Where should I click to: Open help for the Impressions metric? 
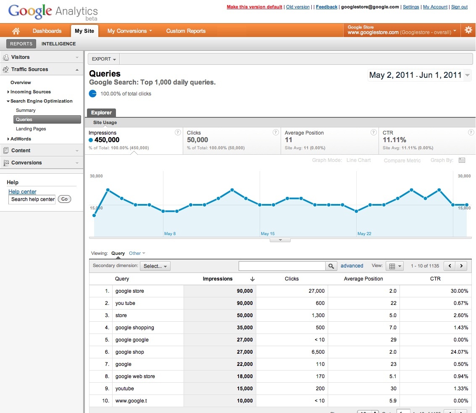pos(178,132)
